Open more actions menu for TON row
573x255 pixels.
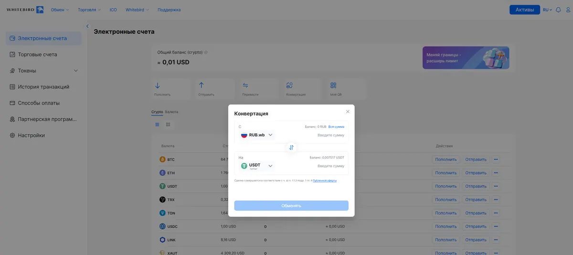(x=496, y=213)
